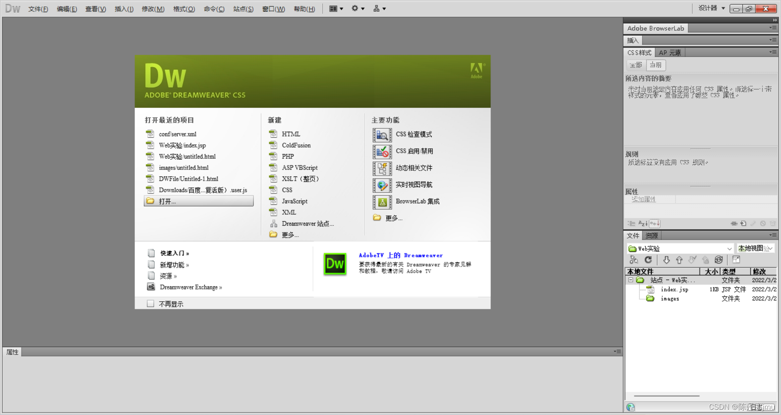Image resolution: width=781 pixels, height=415 pixels.
Task: Click the check in files lock icon
Action: coord(705,260)
